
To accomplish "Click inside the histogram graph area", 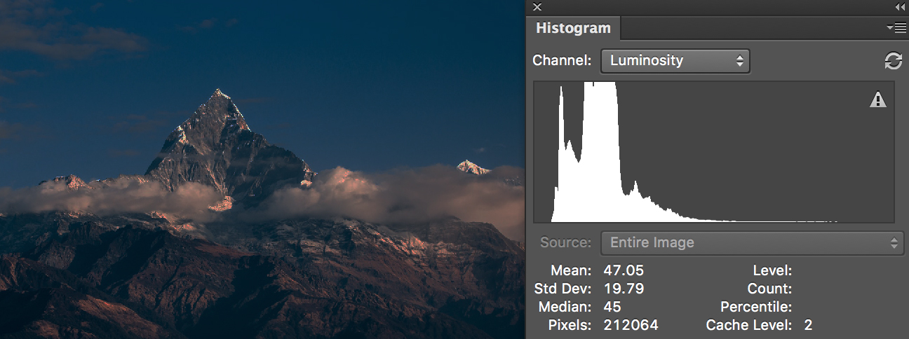I will click(714, 152).
